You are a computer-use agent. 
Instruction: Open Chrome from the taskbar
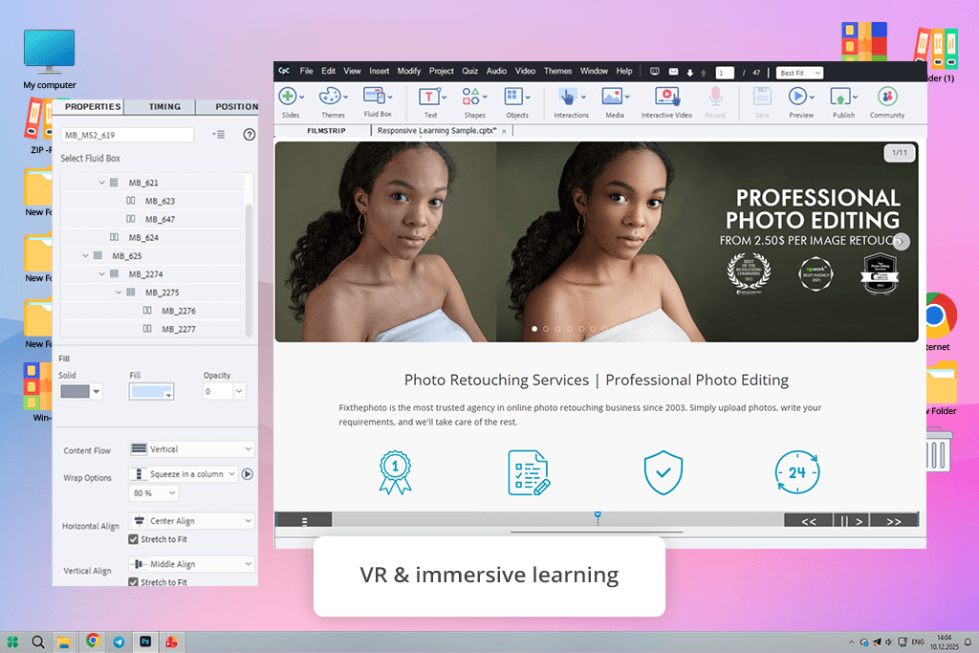coord(93,641)
